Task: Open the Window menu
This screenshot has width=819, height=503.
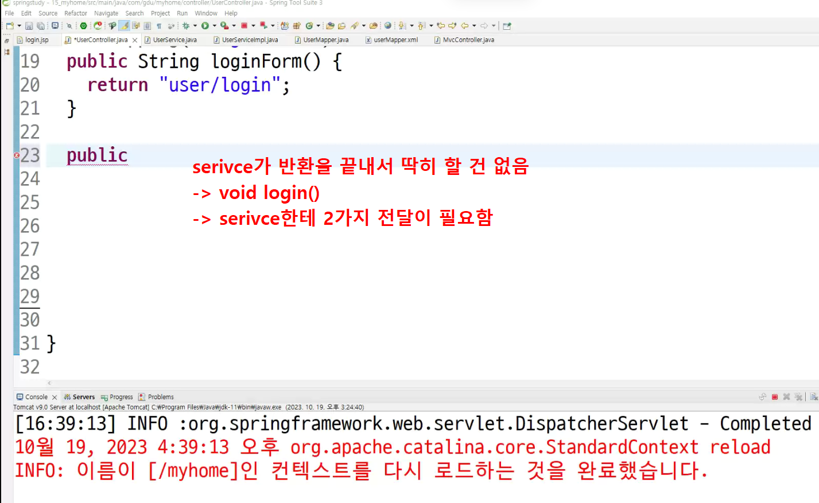Action: pos(206,13)
